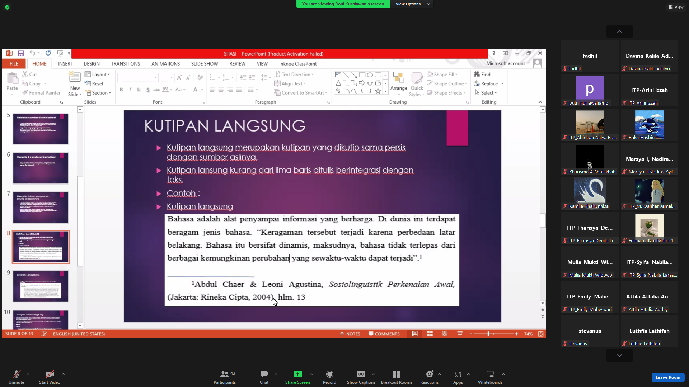Click Format Painter
This screenshot has width=689, height=387.
tap(41, 93)
